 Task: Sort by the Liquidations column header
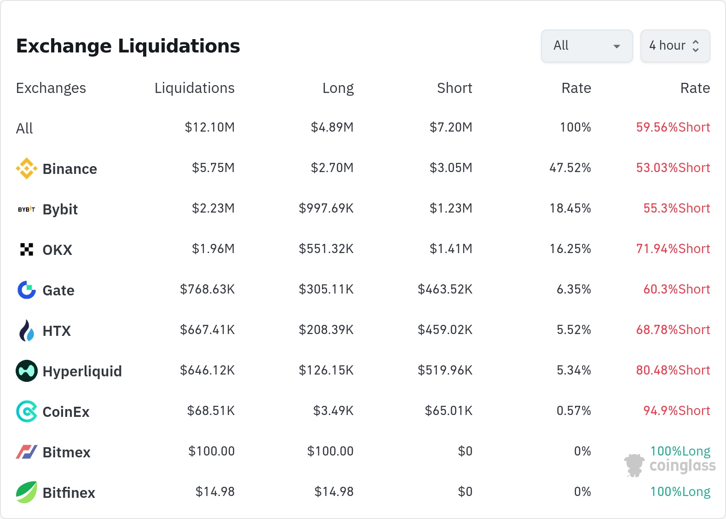pos(194,88)
